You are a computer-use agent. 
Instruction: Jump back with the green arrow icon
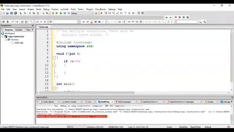[x=167, y=18]
